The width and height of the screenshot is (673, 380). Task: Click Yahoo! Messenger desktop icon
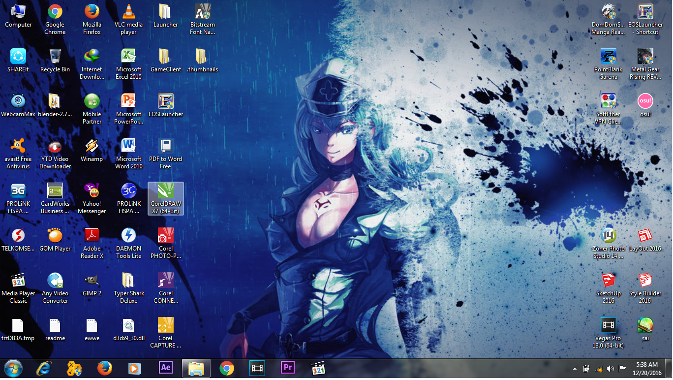click(x=92, y=198)
